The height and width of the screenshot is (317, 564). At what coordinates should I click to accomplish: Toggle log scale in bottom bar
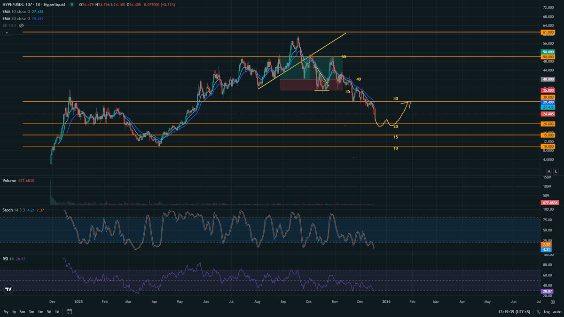point(547,312)
